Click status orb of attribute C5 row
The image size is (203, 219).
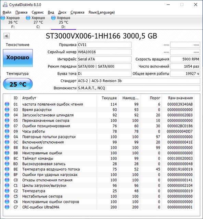[x=7, y=196]
